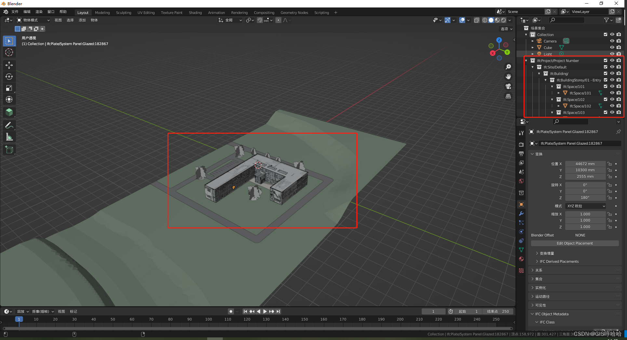This screenshot has height=340, width=627.
Task: Hide the Light object in the outliner
Action: click(x=612, y=54)
